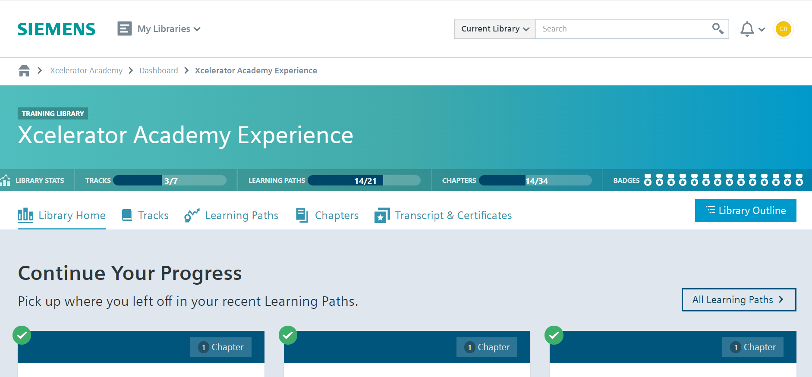Click the All Learning Paths button

click(x=739, y=300)
